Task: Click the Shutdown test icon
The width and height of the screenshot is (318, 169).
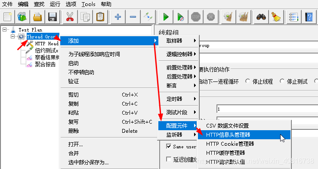Action: (x=211, y=17)
